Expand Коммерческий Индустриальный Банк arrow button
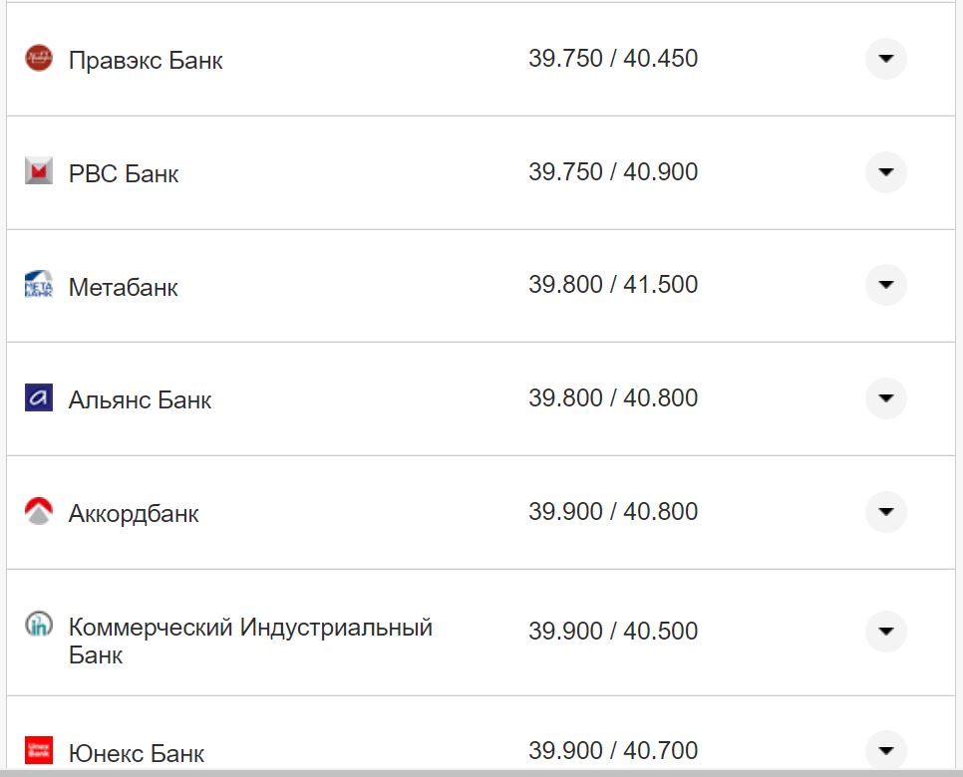This screenshot has width=963, height=777. click(x=885, y=632)
